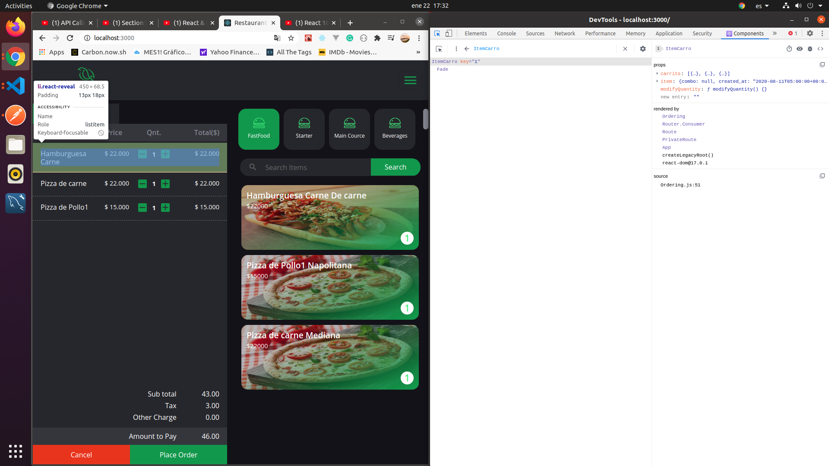Select the Starter category

(304, 129)
